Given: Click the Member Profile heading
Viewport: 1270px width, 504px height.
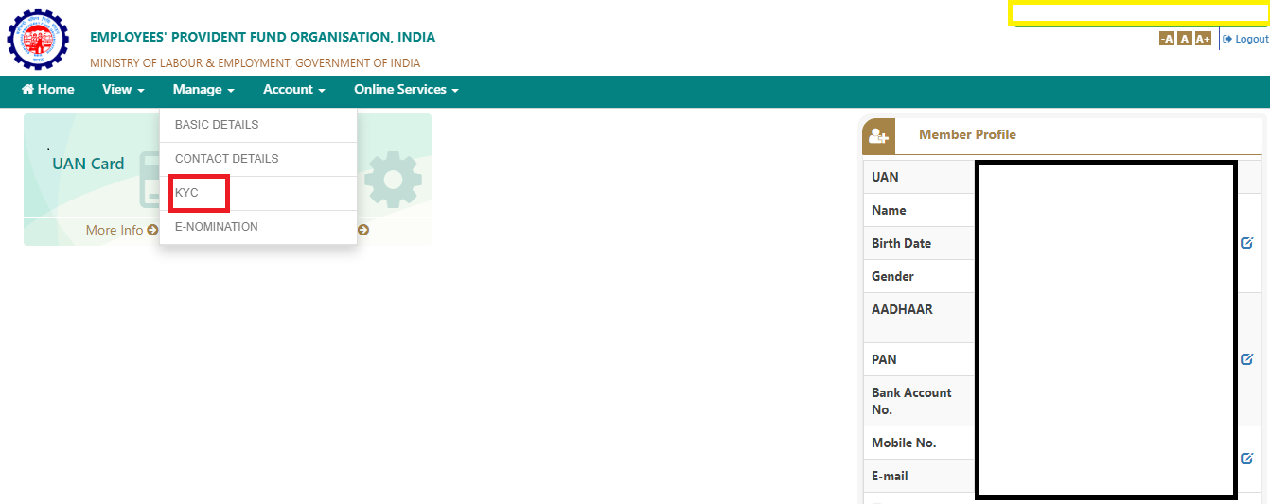Looking at the screenshot, I should tap(967, 134).
